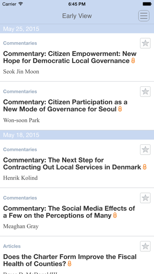
Task: Select author Seok Jin Moon
Action: point(21,72)
